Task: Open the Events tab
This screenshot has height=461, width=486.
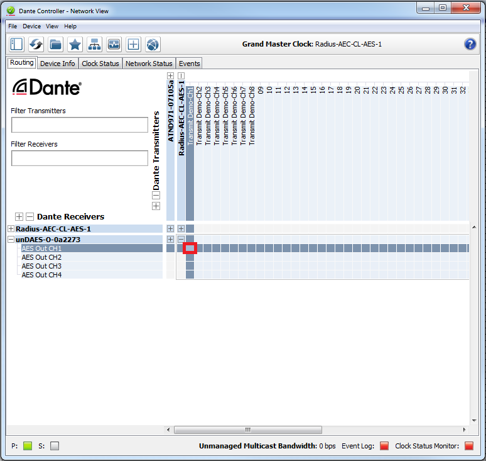Action: tap(190, 64)
